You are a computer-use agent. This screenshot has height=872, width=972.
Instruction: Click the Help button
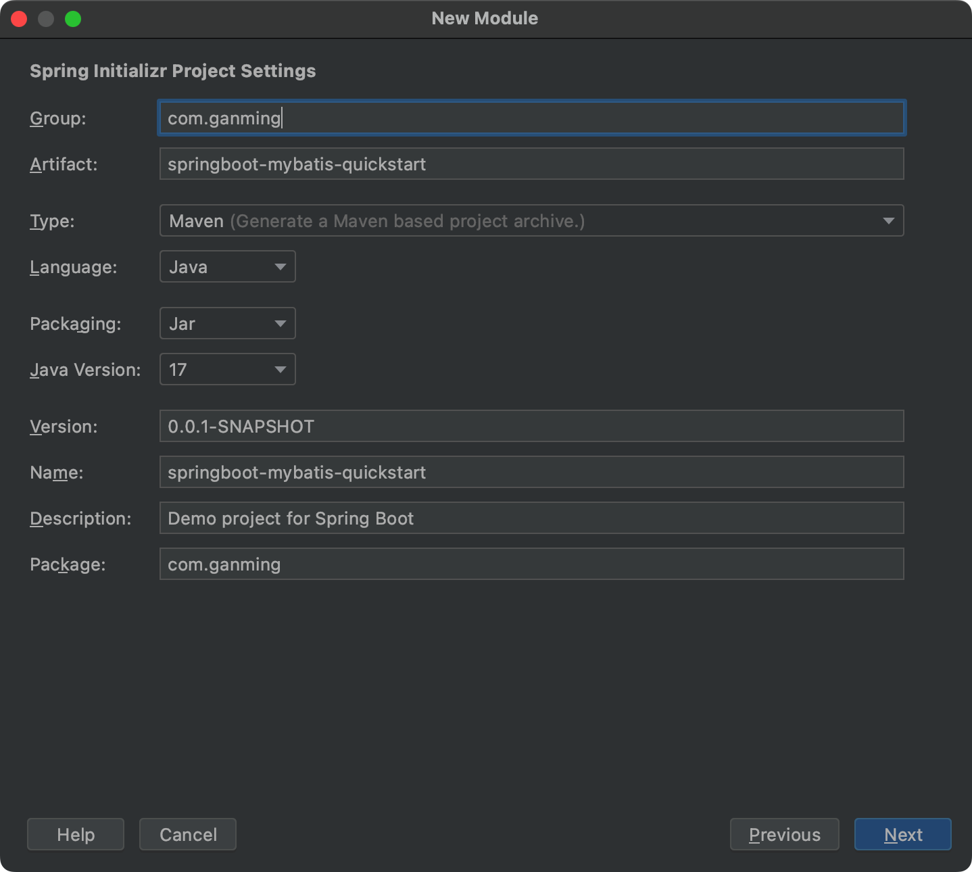pyautogui.click(x=76, y=835)
